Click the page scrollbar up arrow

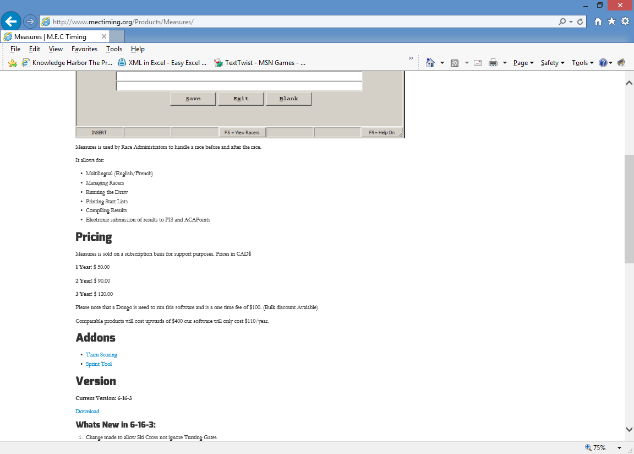tap(629, 83)
